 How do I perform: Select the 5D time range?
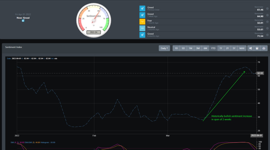183,48
